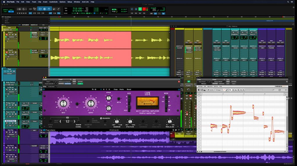Toggle the blue Slip edit mode button

tap(11, 12)
